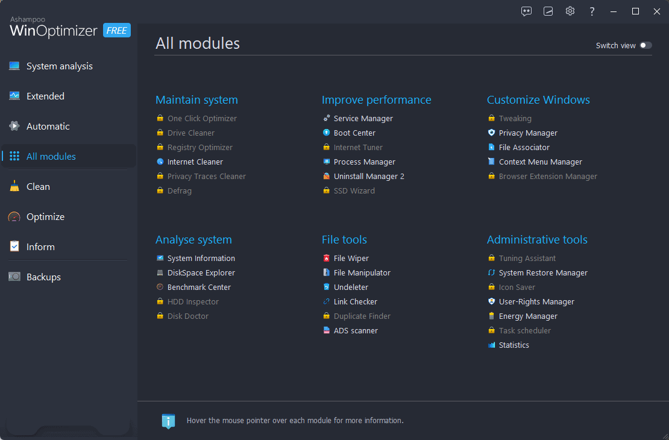669x440 pixels.
Task: Click the System Information icon
Action: point(160,258)
